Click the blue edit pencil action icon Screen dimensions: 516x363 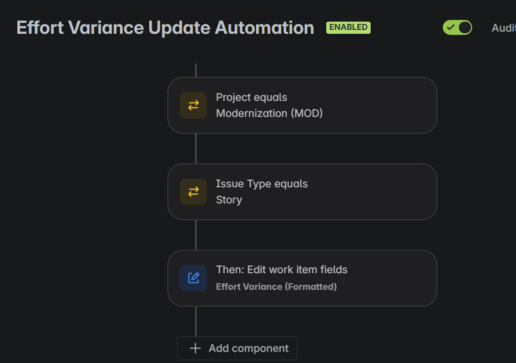tap(193, 278)
